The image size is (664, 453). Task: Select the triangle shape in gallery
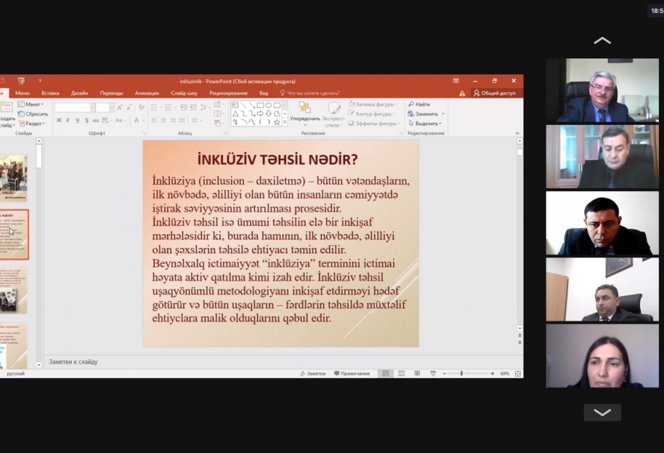coord(235,114)
